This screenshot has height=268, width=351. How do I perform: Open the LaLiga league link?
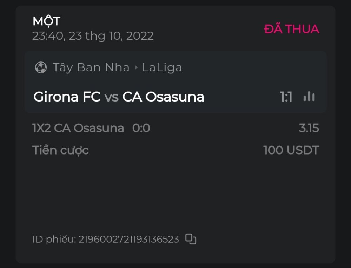coord(162,67)
